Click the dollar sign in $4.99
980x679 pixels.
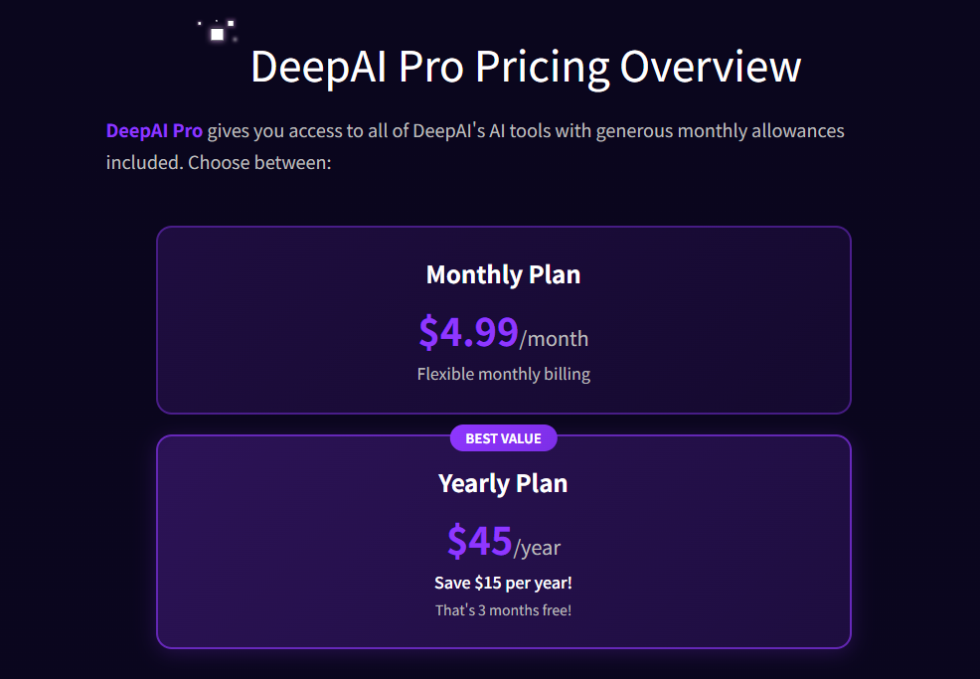(x=428, y=332)
